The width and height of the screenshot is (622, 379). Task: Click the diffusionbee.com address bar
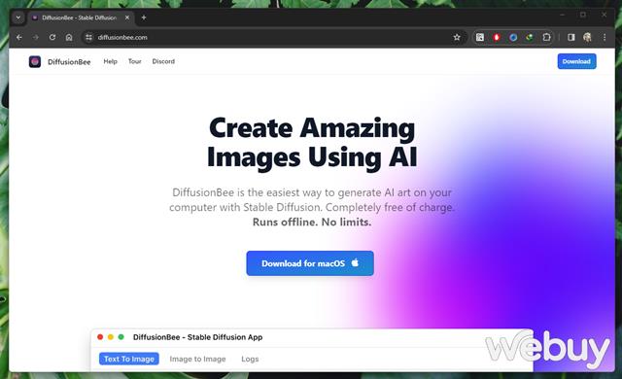click(274, 37)
